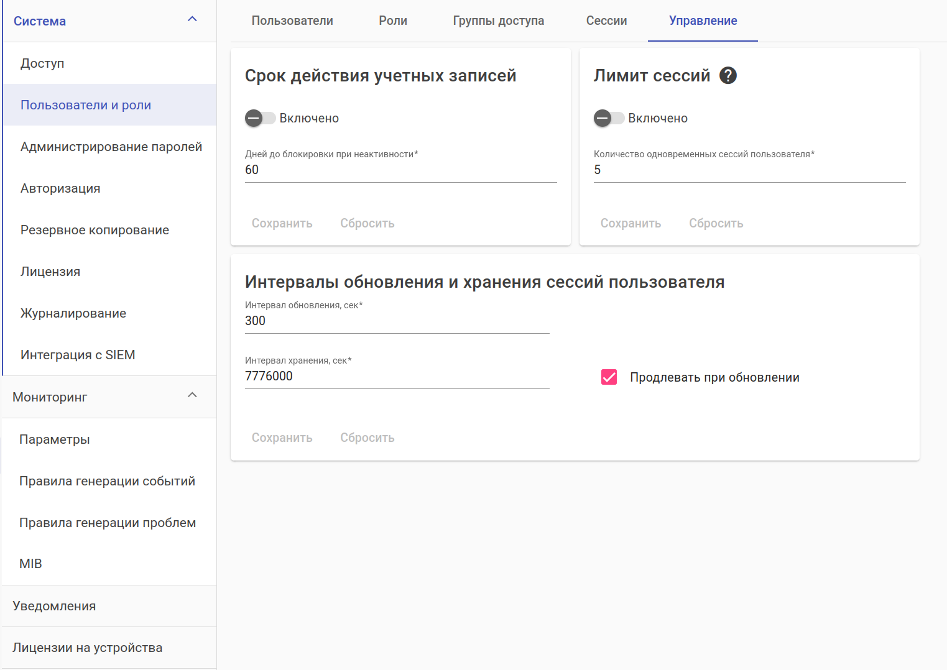
Task: Click Сбросить in the session limit card
Action: (716, 223)
